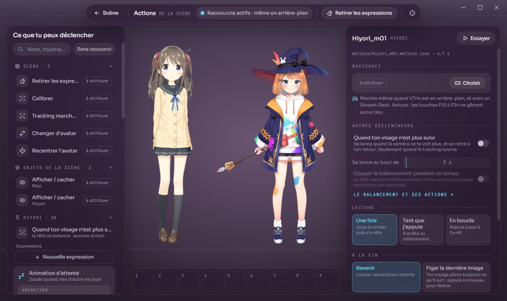Click the Essayer play button

tap(476, 38)
